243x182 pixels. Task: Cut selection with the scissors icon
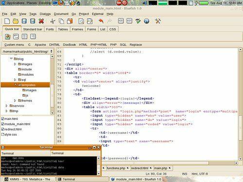click(x=52, y=21)
